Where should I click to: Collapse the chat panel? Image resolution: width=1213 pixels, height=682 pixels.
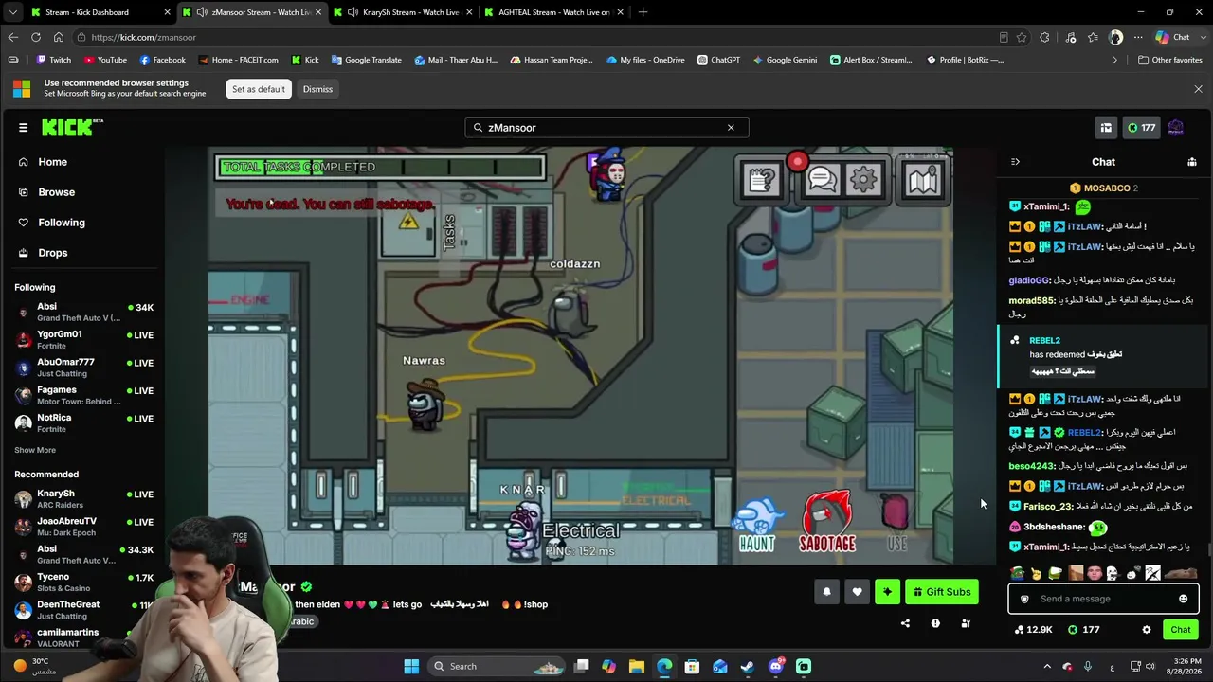(1015, 162)
